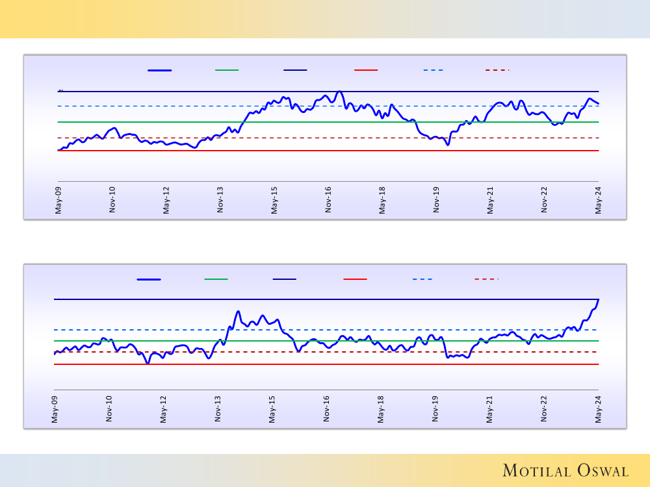Click the Motilal Oswal logo text

pos(565,471)
